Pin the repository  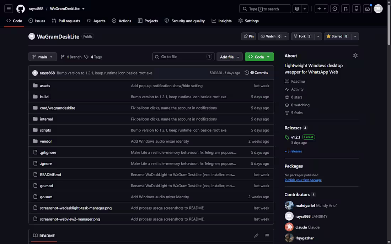pyautogui.click(x=248, y=36)
